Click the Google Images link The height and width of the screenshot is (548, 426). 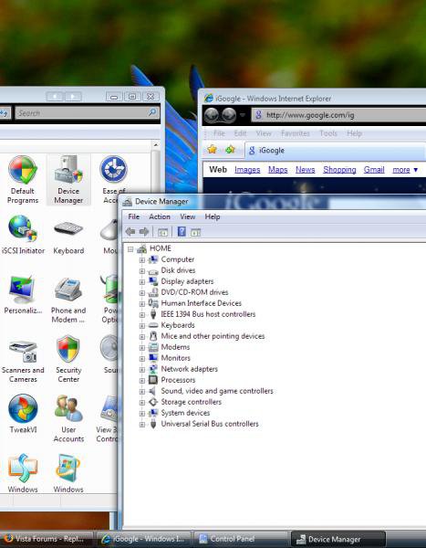coord(247,170)
